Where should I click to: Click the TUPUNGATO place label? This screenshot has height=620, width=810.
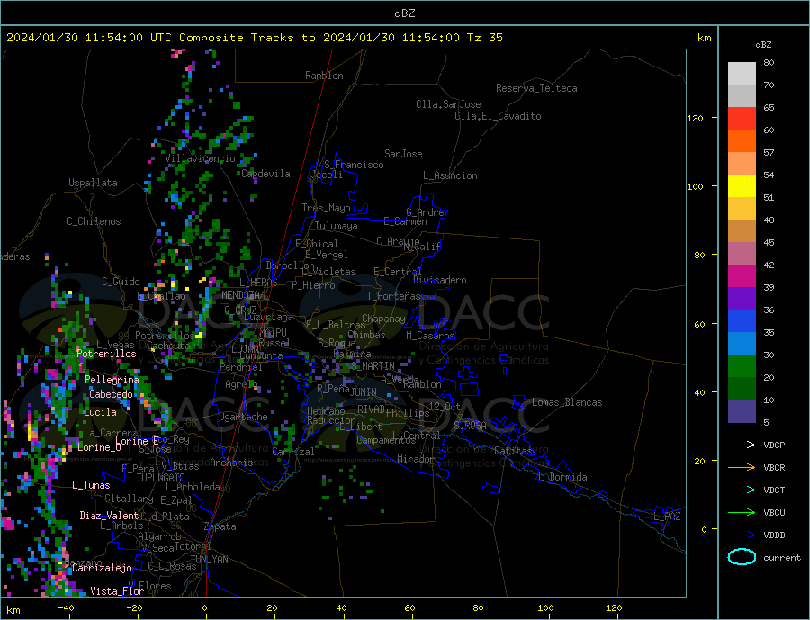161,478
